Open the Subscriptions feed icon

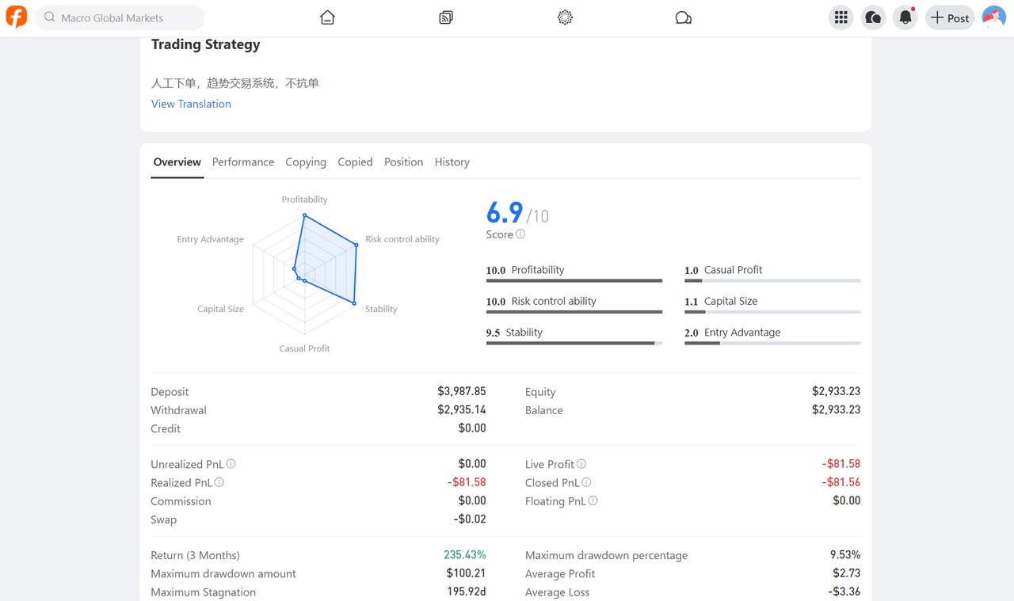pos(446,17)
